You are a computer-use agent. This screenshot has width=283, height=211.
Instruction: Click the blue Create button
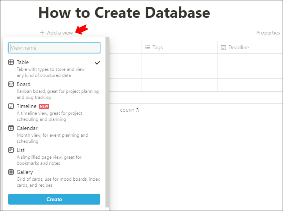tap(54, 199)
